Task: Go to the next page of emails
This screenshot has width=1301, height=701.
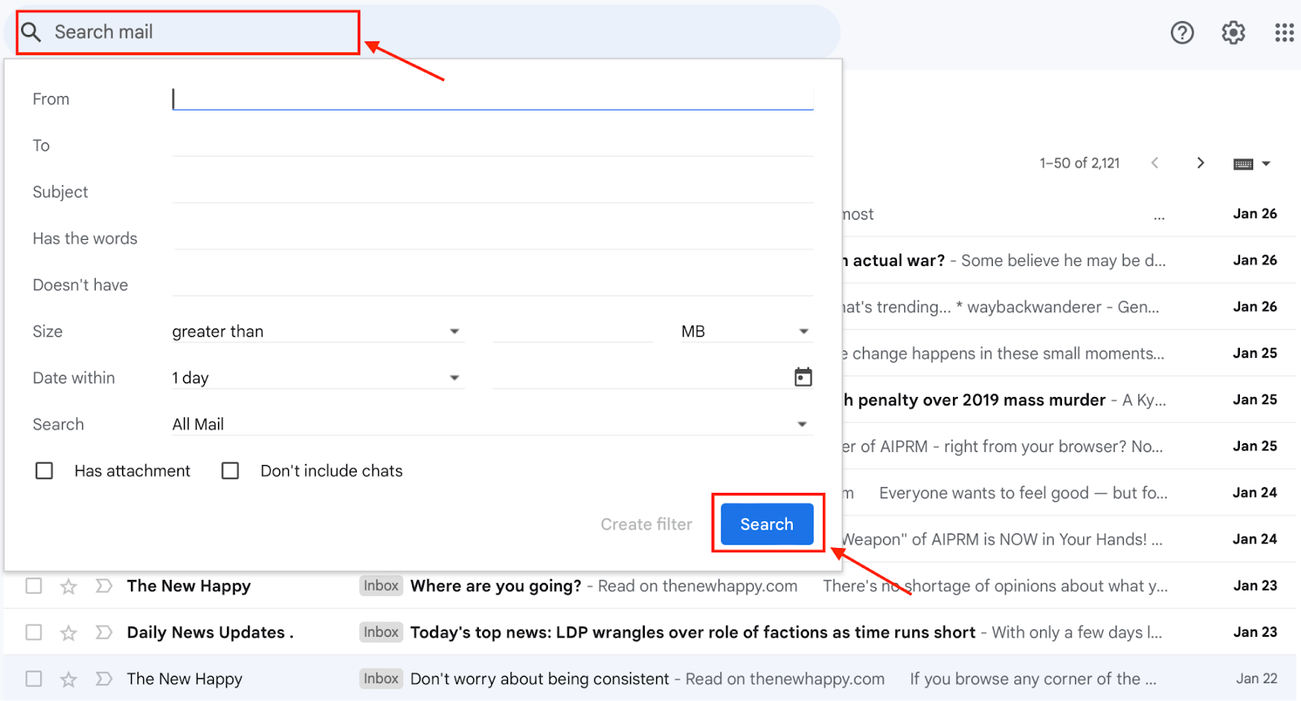Action: pos(1200,163)
